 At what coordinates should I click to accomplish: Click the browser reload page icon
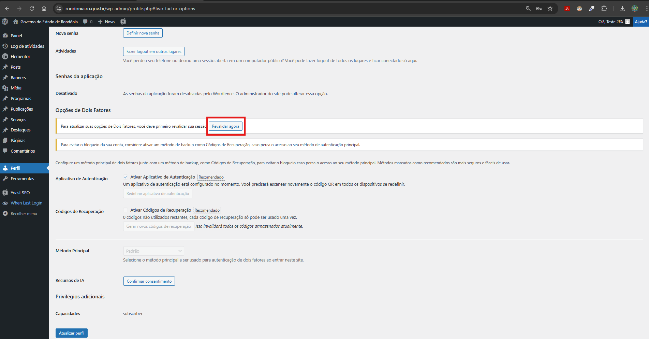click(x=32, y=9)
